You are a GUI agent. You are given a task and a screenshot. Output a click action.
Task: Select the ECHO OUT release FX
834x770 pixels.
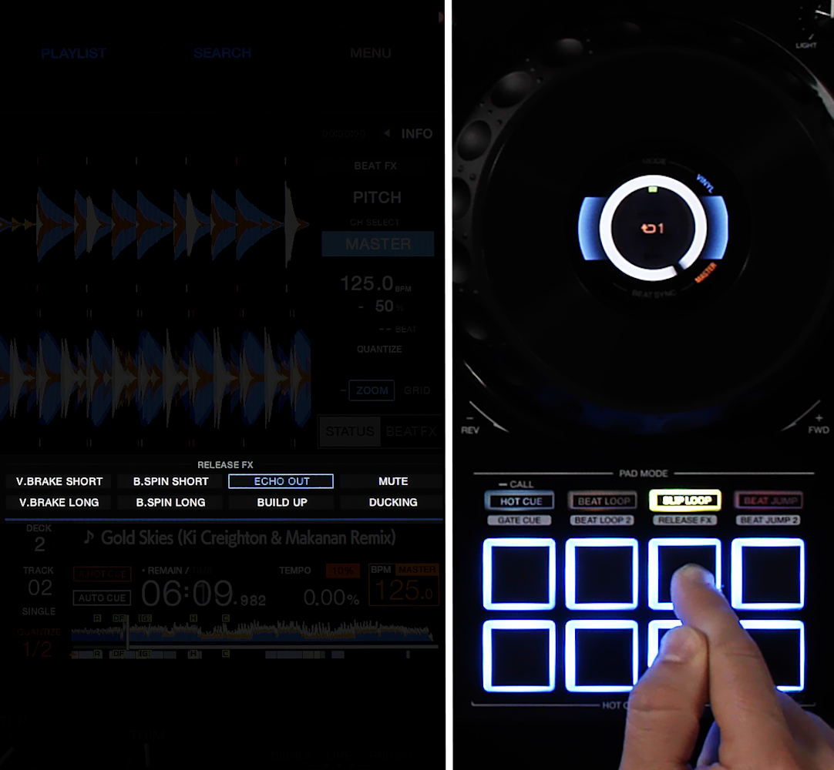[x=281, y=481]
